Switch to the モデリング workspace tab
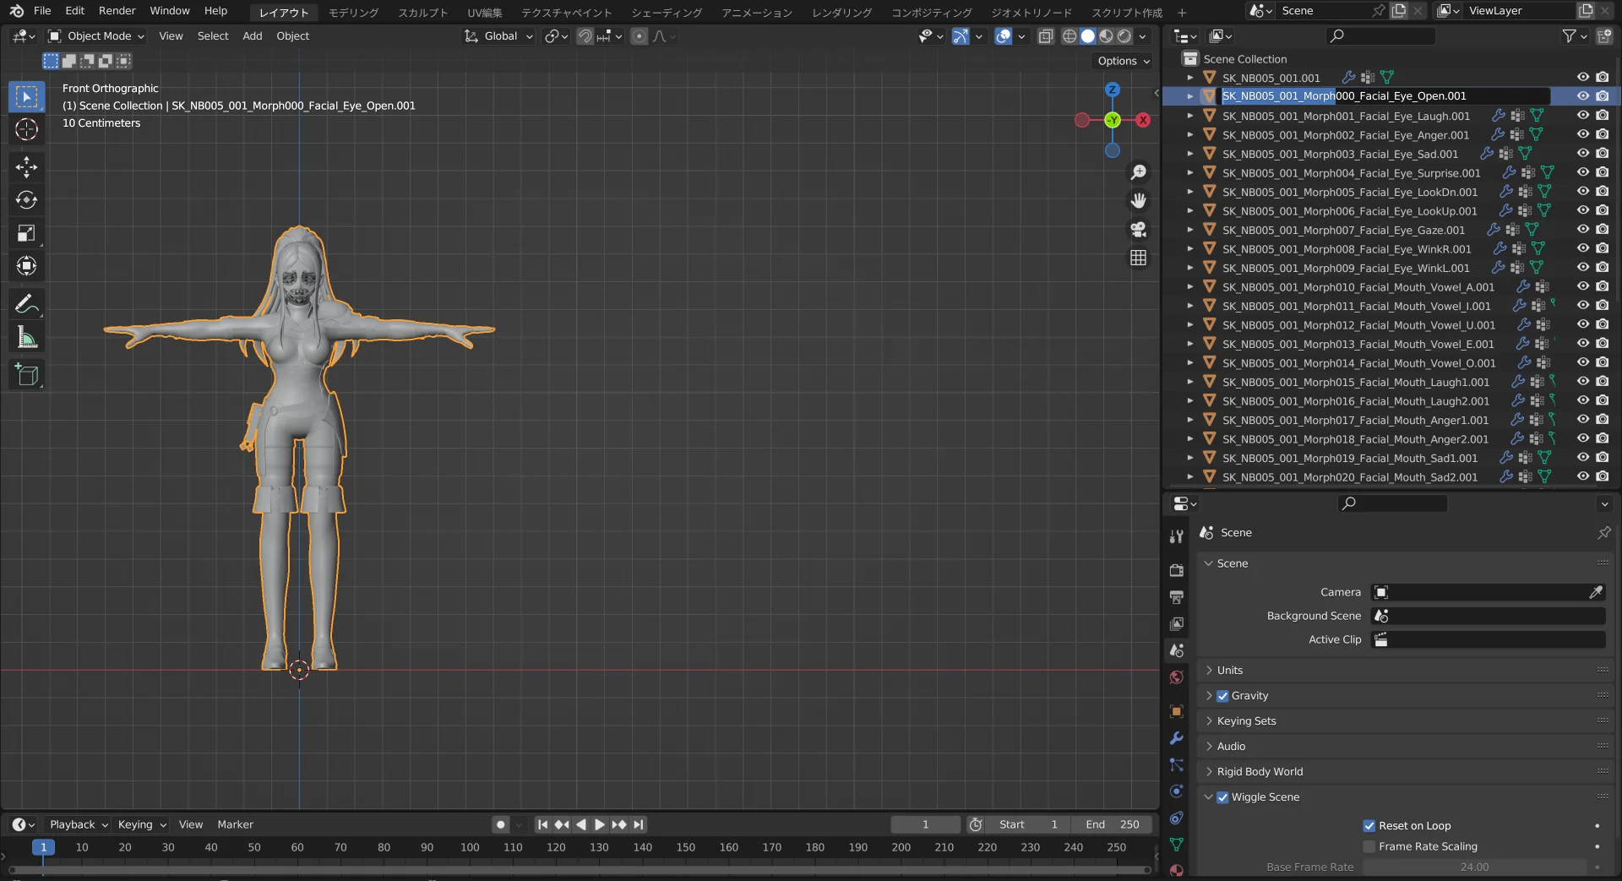Image resolution: width=1622 pixels, height=881 pixels. point(353,13)
